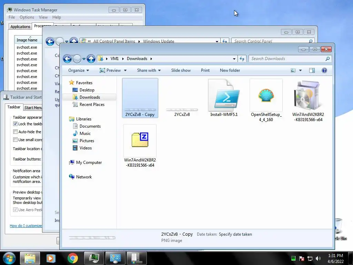Toggle Auto-hide the taskbar checkbox
The height and width of the screenshot is (265, 353).
click(x=15, y=131)
